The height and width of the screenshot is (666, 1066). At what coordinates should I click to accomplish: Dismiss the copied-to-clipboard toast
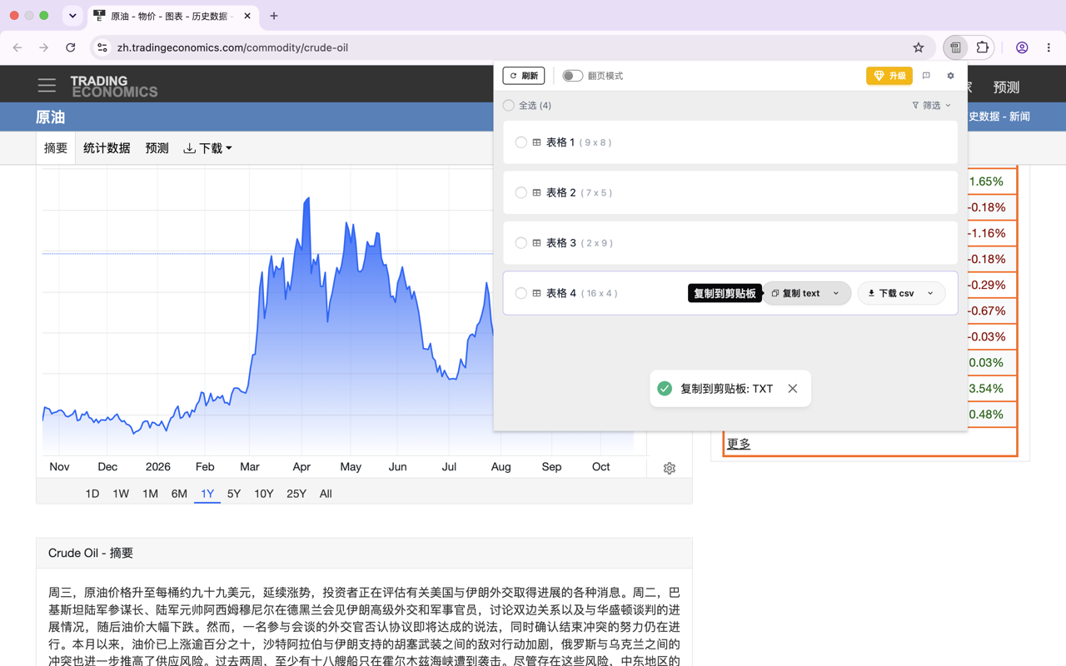[x=793, y=389]
